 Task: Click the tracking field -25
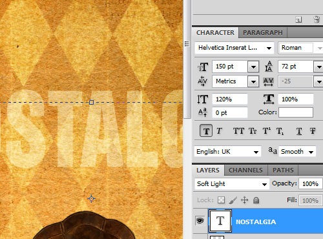point(296,81)
